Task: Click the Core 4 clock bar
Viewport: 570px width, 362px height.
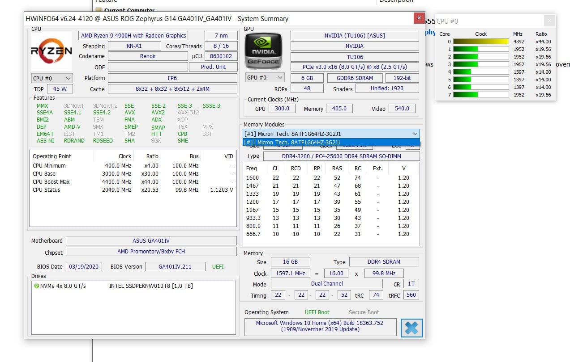Action: click(481, 72)
